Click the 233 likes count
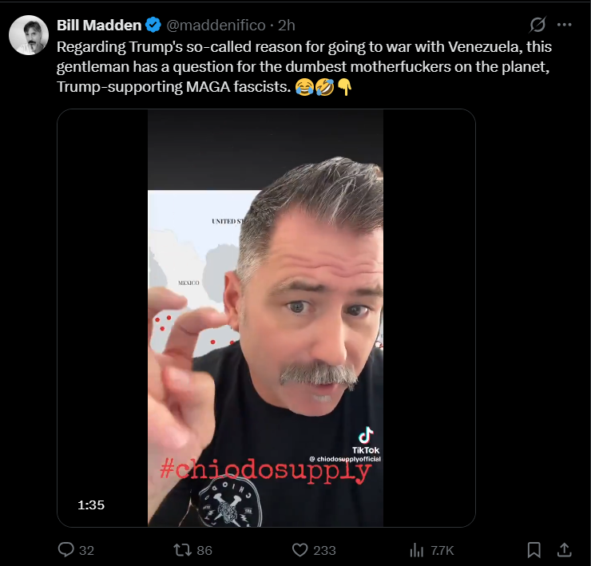 (324, 551)
